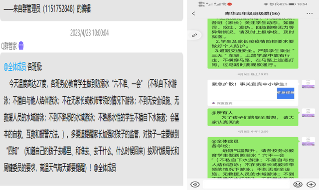319x190 pixels.
Task: Tap the plus attachments icon
Action: pyautogui.click(x=311, y=185)
